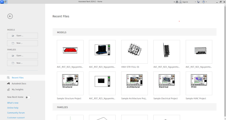
Task: Click the Help question mark icon
Action: (x=204, y=2)
